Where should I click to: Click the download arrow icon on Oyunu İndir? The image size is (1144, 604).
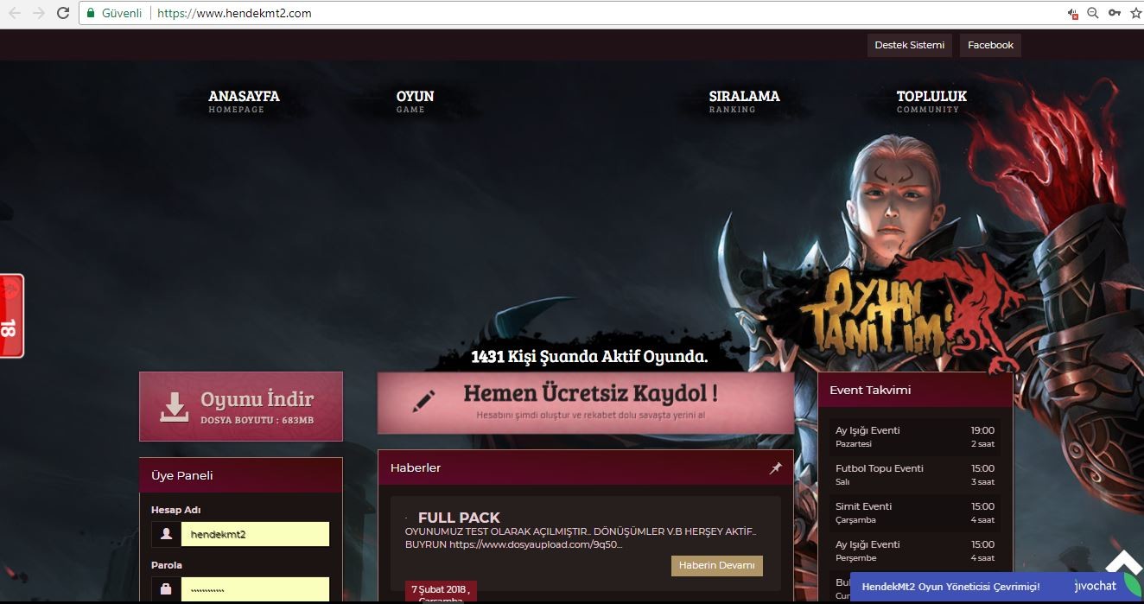coord(175,407)
